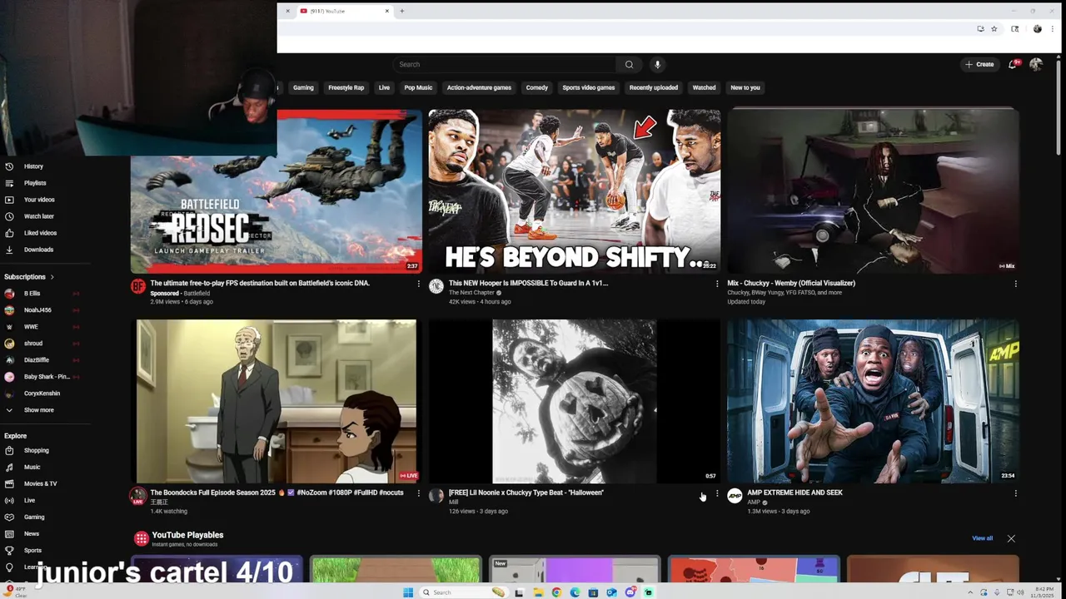Open CoryxKenshin subscription channel
The width and height of the screenshot is (1066, 599).
[x=42, y=394]
